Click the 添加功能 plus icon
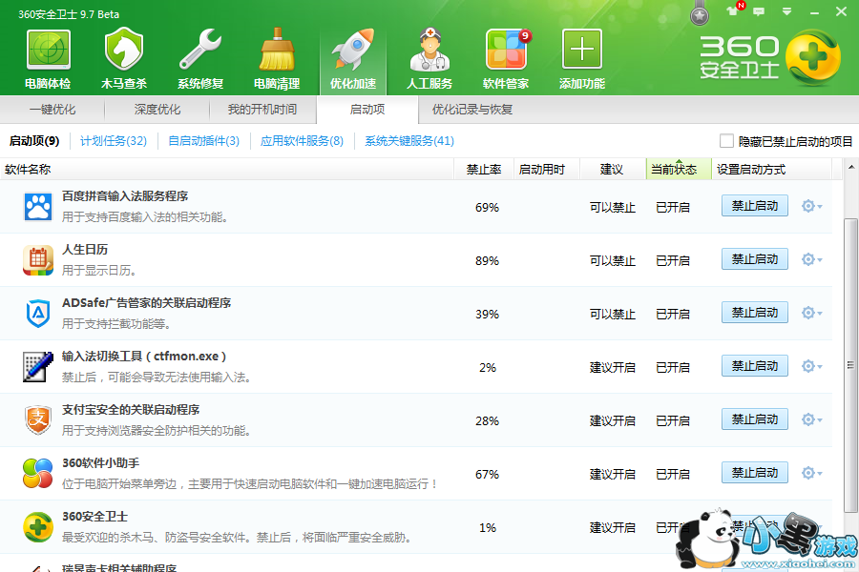The width and height of the screenshot is (859, 572). click(x=582, y=50)
